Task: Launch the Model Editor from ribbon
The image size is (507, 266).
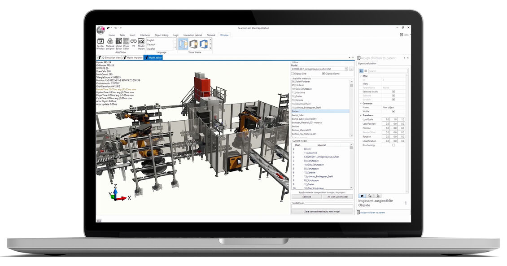Action: point(118,44)
